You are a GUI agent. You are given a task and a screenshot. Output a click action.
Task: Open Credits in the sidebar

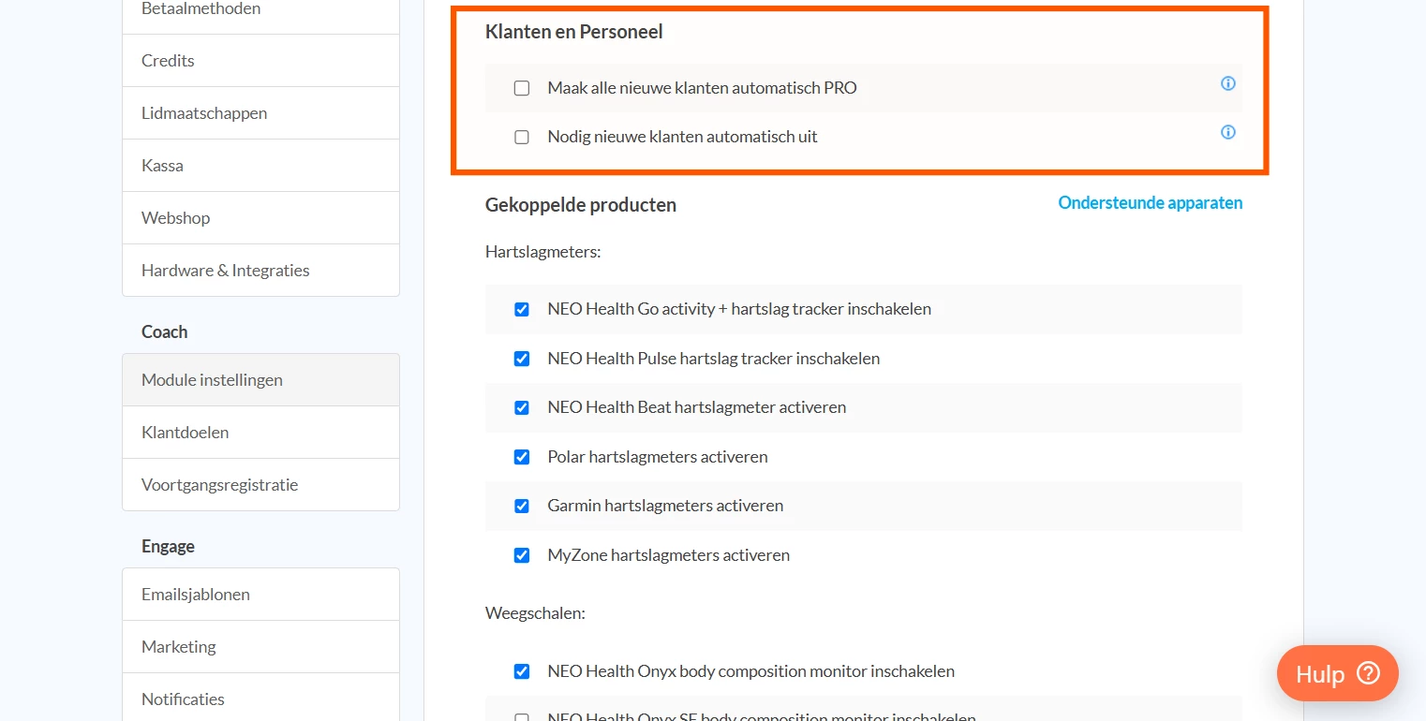[168, 61]
